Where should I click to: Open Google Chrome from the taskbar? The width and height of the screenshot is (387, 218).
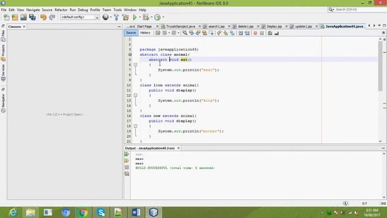[x=83, y=213]
